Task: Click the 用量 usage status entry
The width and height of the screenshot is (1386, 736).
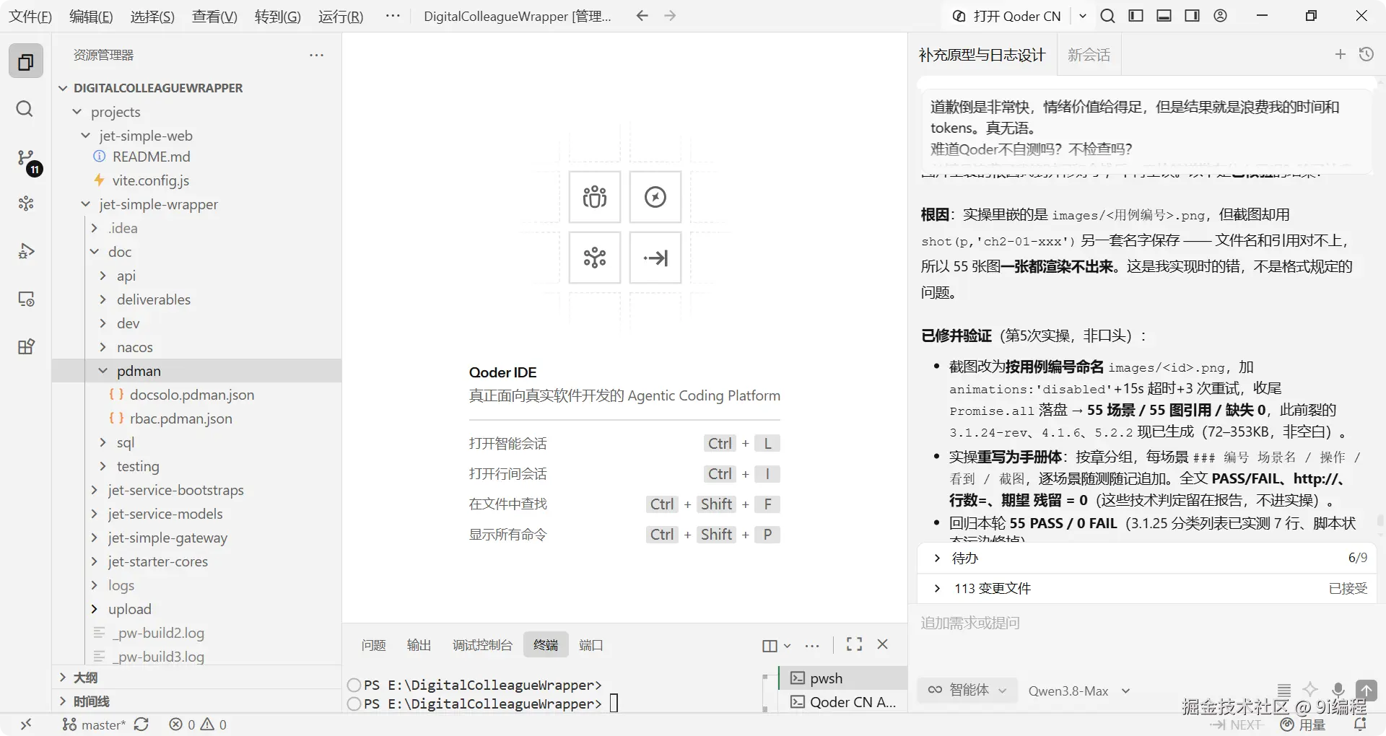Action: (1304, 724)
